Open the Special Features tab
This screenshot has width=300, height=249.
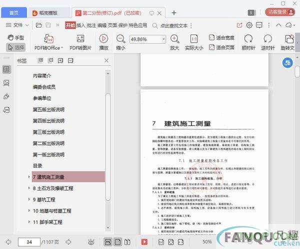138,25
